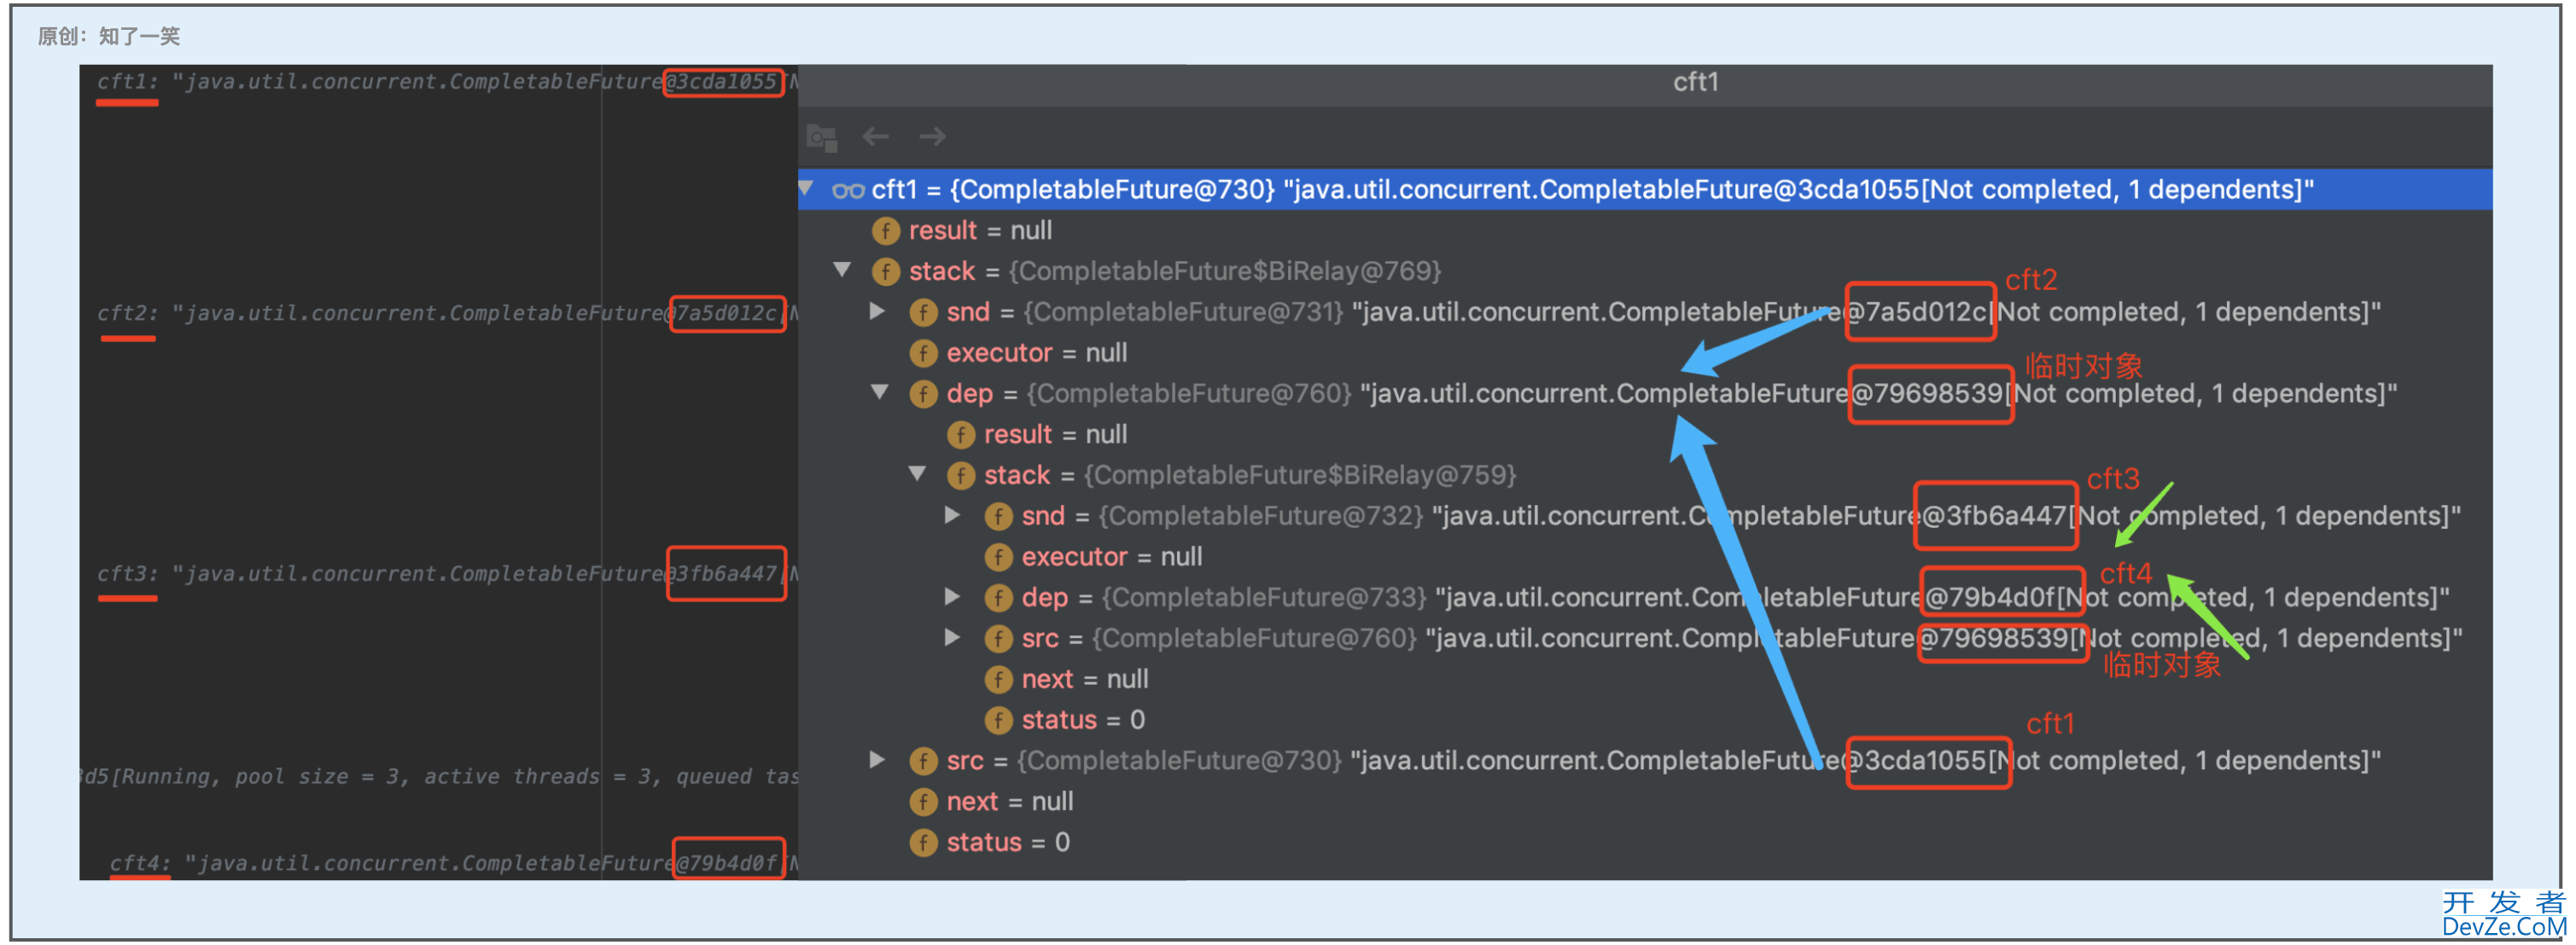
Task: Select the bottom 'status = 0' row
Action: point(1644,844)
